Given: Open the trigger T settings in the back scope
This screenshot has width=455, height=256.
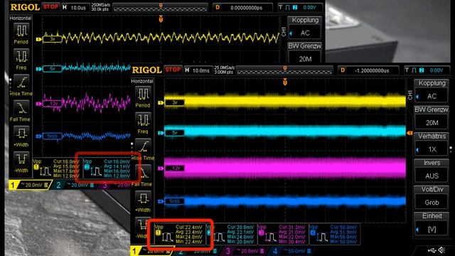Looking at the screenshot, I should click(x=301, y=7).
